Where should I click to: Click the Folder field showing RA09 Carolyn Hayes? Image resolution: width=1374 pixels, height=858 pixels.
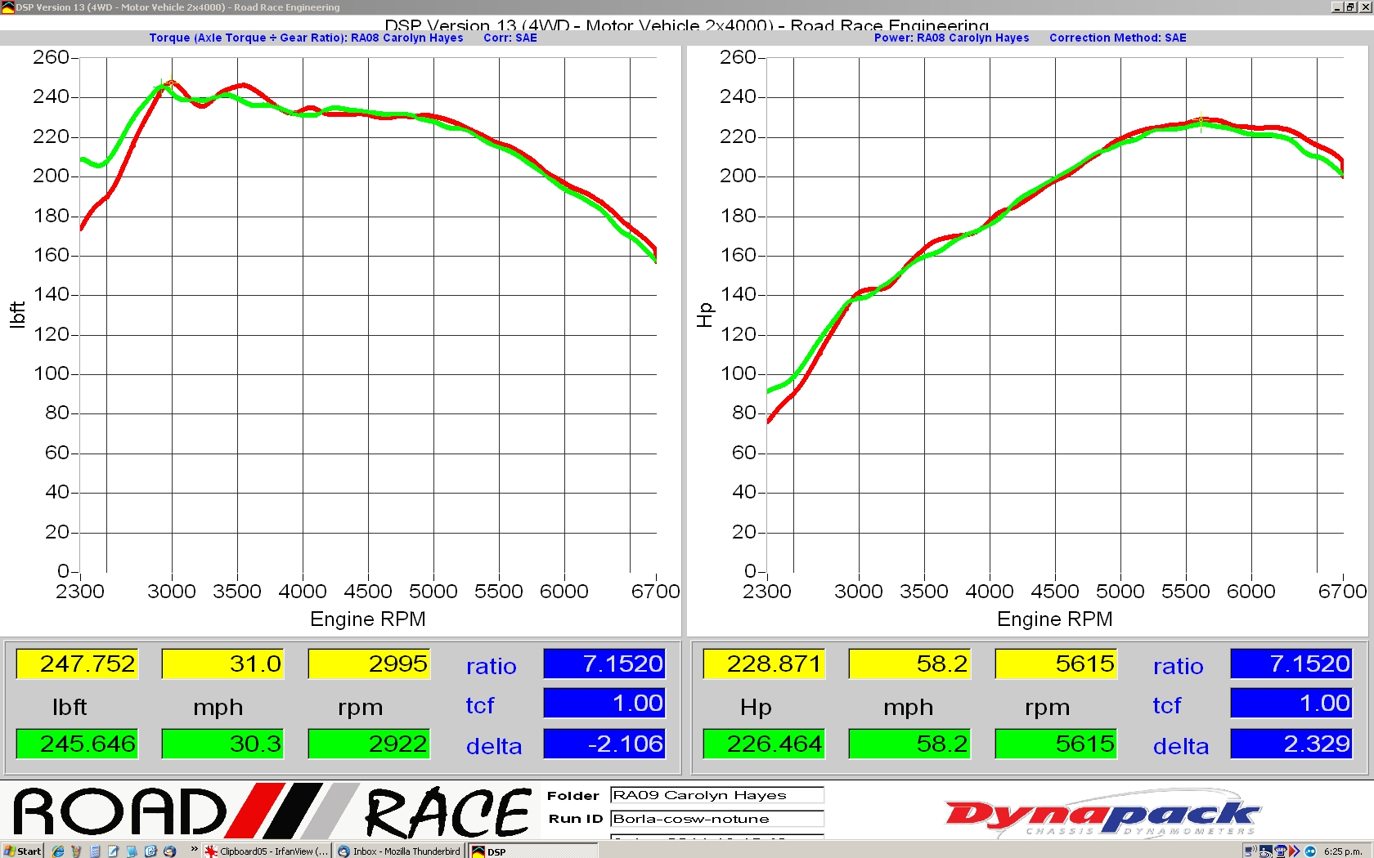716,795
